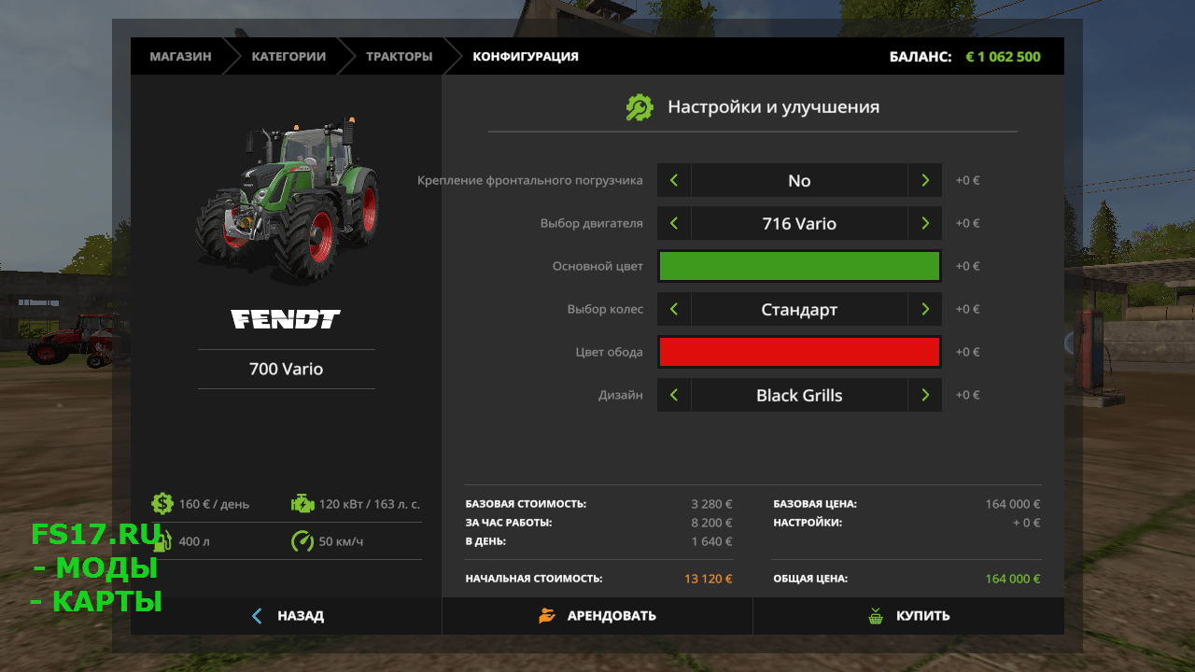
Task: Switch to next engine after 716 Vario
Action: (925, 223)
